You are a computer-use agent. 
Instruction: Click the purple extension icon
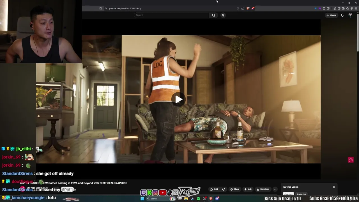(x=320, y=8)
